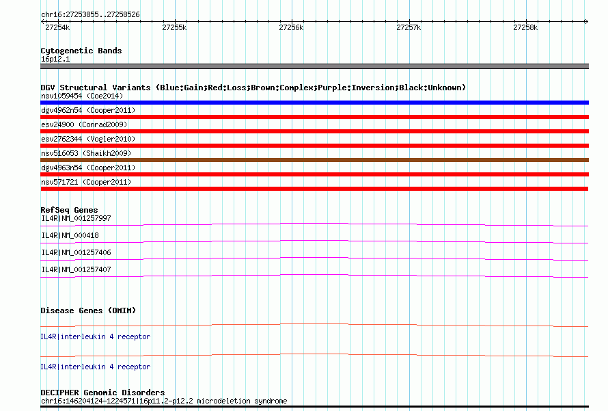Click the 27257k ruler tick label
This screenshot has width=608, height=411.
coord(409,27)
